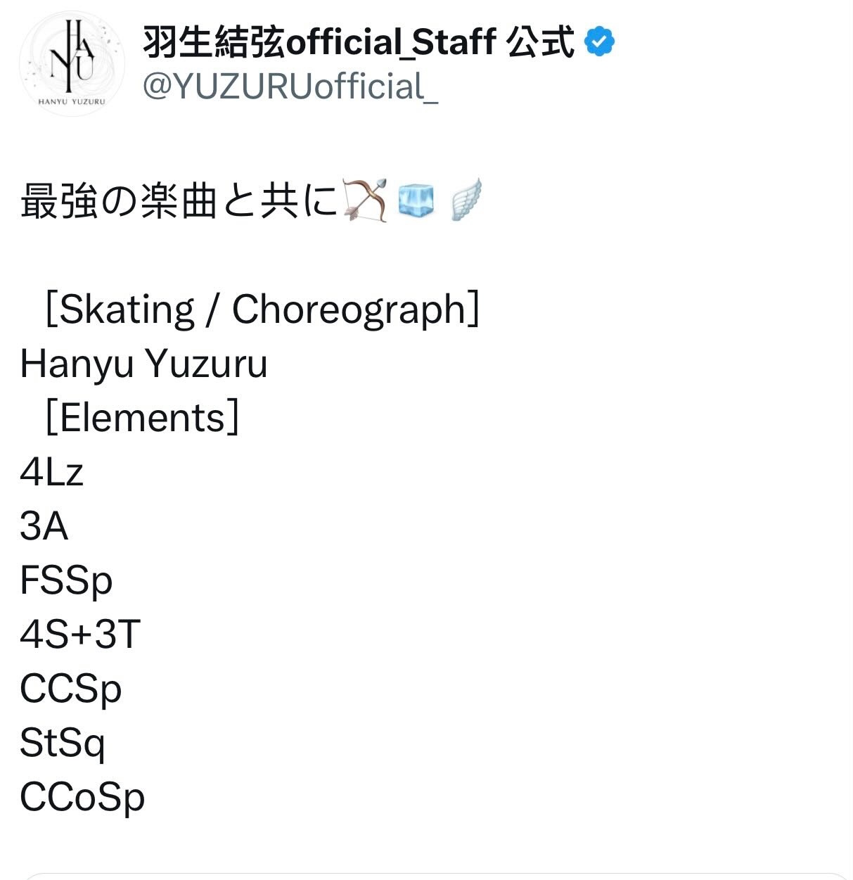The height and width of the screenshot is (880, 853).
Task: Click the 4Lz element line
Action: [x=51, y=472]
